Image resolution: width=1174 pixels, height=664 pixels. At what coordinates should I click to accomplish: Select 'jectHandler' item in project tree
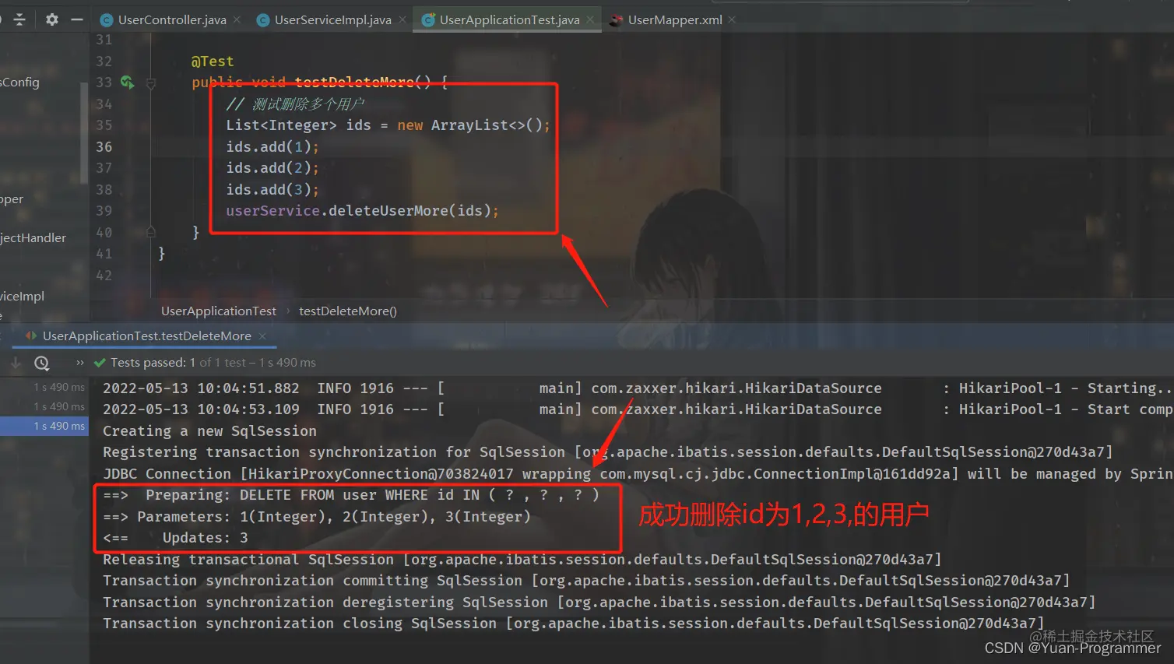click(x=33, y=238)
